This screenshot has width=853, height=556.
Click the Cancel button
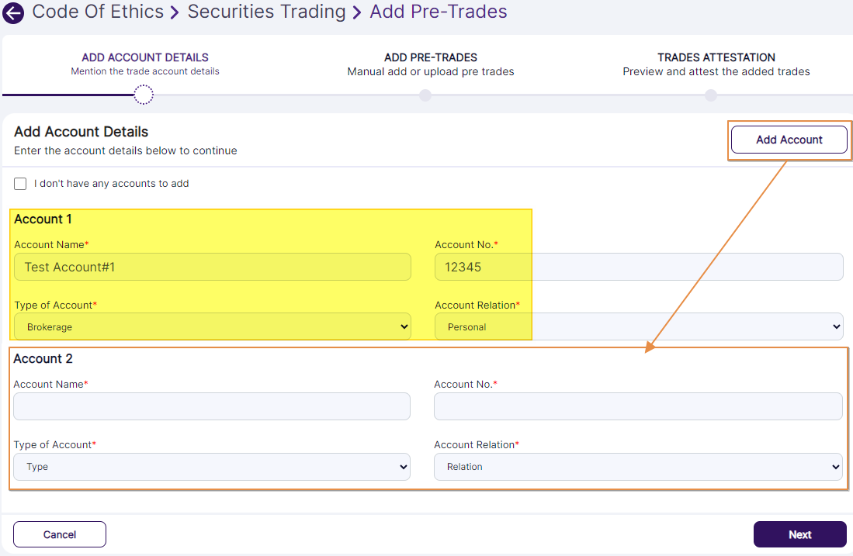60,534
